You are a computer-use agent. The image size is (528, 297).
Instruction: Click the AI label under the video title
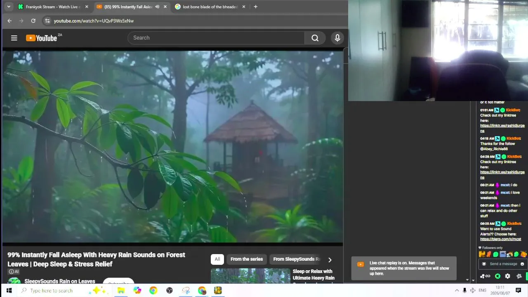coord(14,271)
